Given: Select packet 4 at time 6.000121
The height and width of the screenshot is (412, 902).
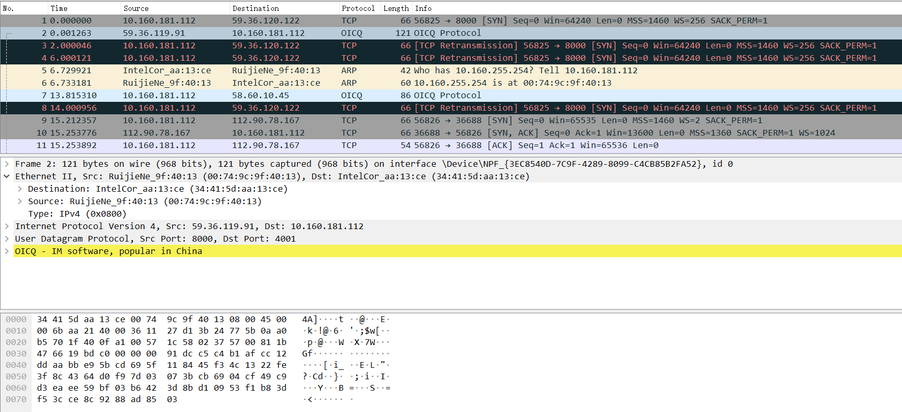Looking at the screenshot, I should (x=451, y=58).
